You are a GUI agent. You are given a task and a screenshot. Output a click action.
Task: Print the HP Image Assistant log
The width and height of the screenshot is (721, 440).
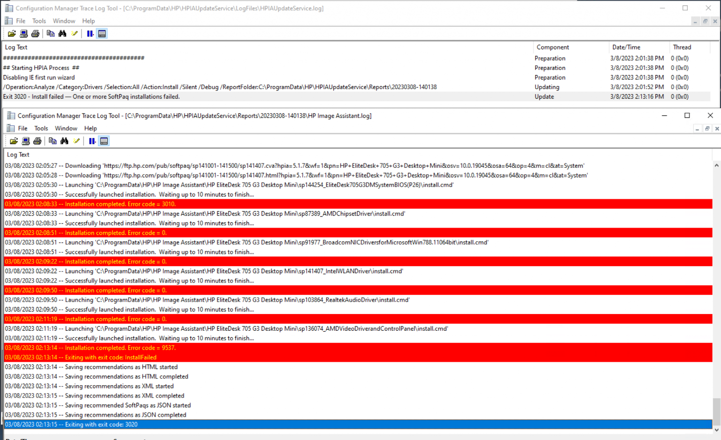[37, 141]
